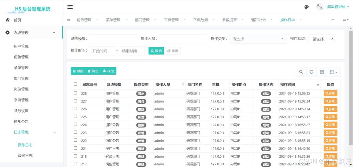This screenshot has width=353, height=167.
Task: Open the columns grid dropdown
Action: (334, 72)
